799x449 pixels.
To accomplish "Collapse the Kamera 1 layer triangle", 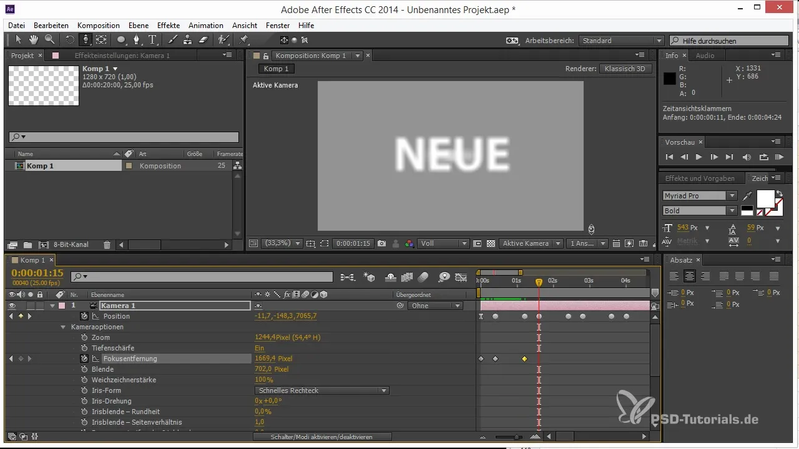I will click(x=52, y=306).
